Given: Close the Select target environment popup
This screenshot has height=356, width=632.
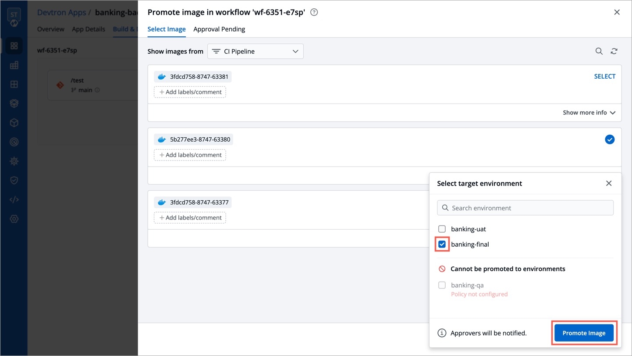Looking at the screenshot, I should point(608,183).
